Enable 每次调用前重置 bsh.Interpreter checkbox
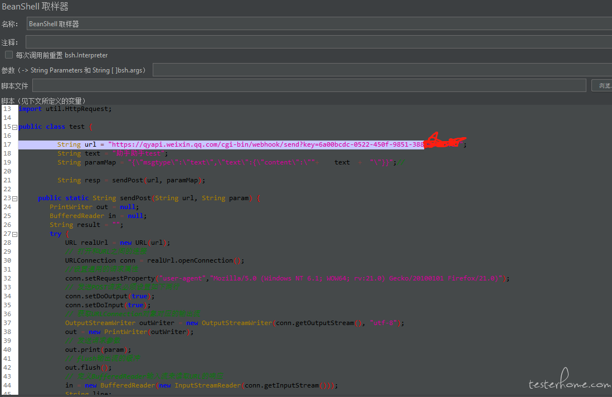Image resolution: width=612 pixels, height=397 pixels. (9, 55)
